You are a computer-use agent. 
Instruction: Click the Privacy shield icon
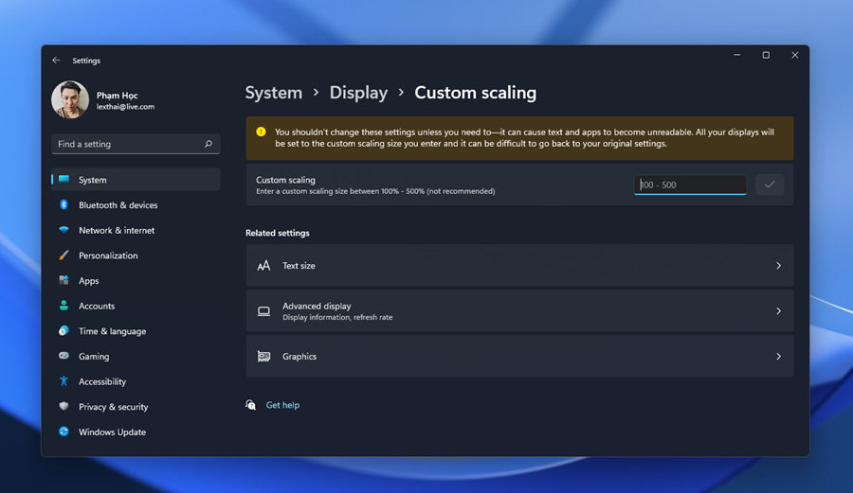click(64, 406)
